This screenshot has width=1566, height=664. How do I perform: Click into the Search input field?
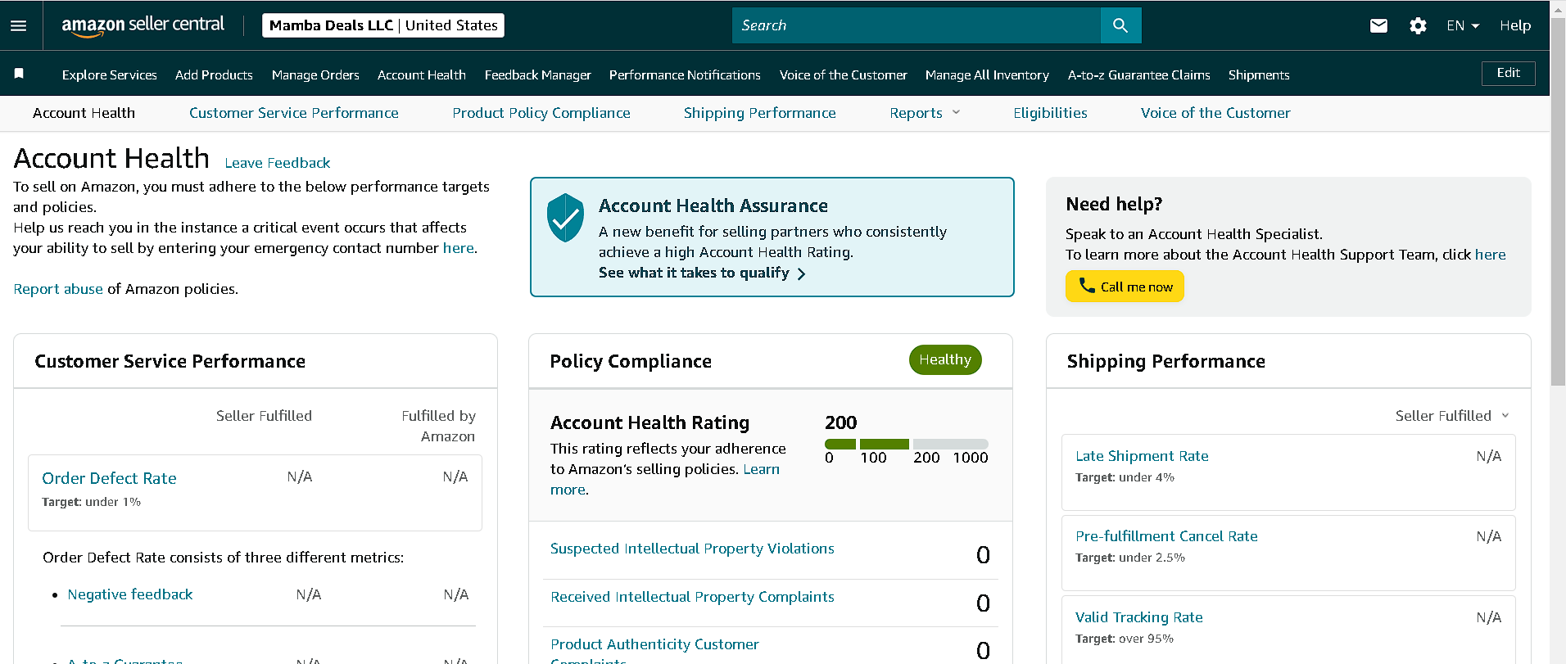point(917,25)
